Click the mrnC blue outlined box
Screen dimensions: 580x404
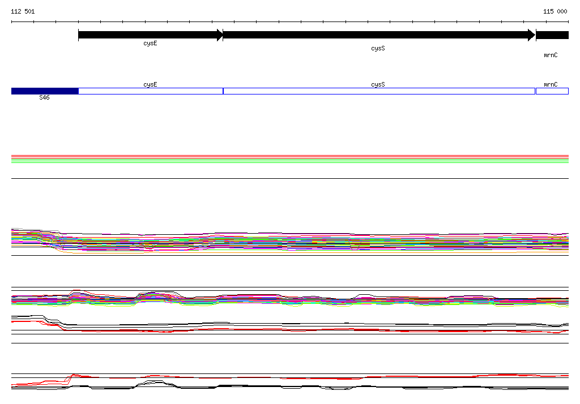(x=552, y=91)
